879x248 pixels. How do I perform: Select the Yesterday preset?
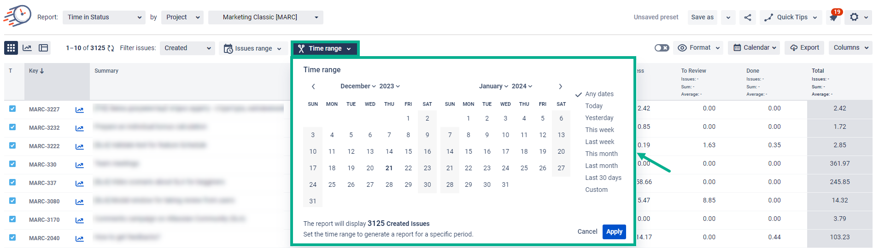tap(599, 118)
